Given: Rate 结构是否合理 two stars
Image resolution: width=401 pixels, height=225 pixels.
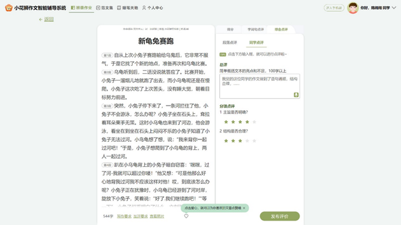Looking at the screenshot, I should [x=233, y=141].
